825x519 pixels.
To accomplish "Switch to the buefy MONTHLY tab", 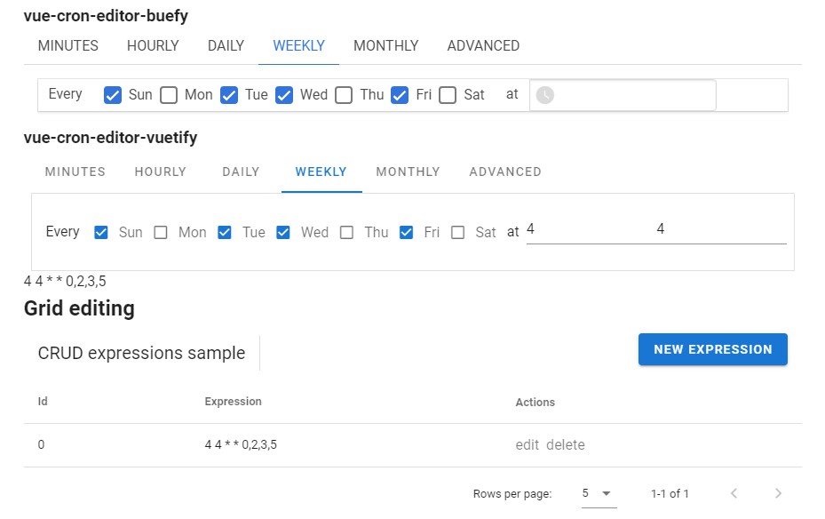I will [x=385, y=45].
